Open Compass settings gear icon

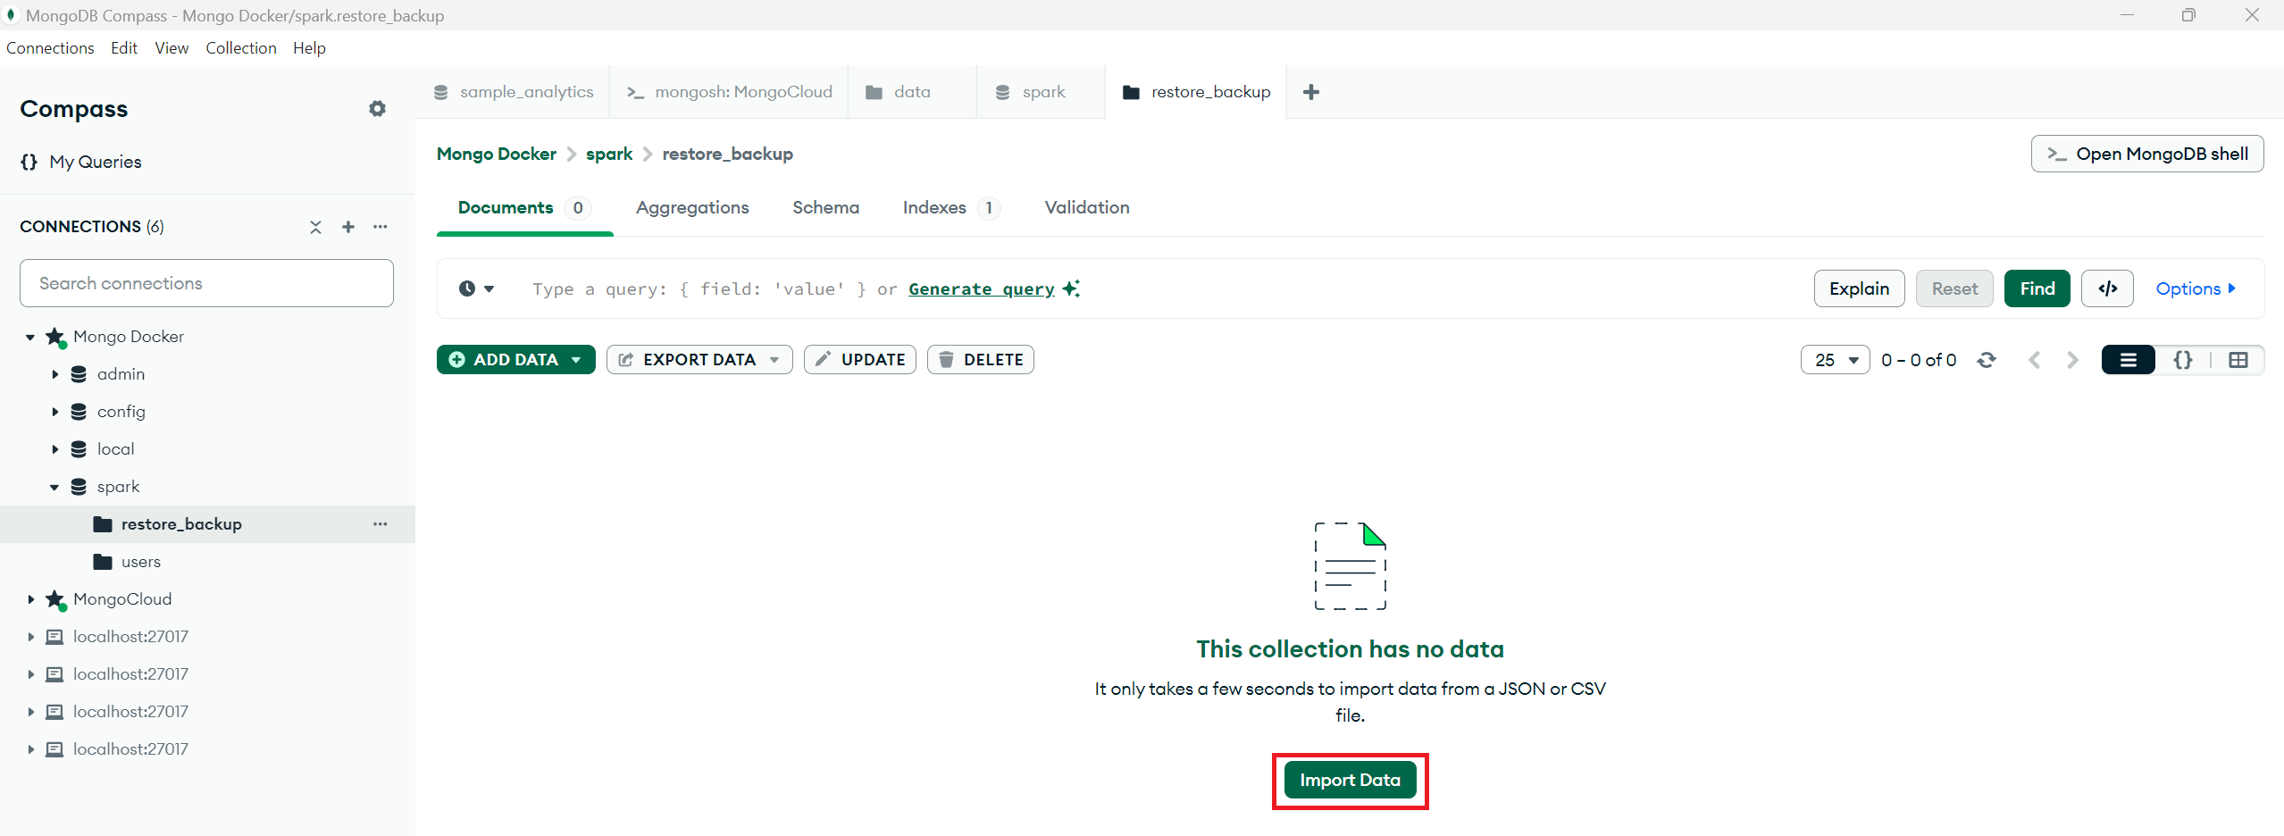[377, 108]
